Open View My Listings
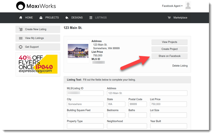Viewport: 214px width, 135px height. (38, 38)
